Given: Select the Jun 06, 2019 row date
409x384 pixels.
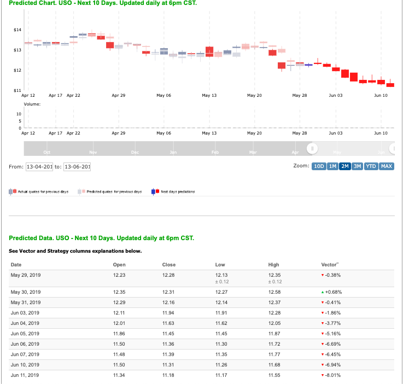Looking at the screenshot, I should 25,344.
